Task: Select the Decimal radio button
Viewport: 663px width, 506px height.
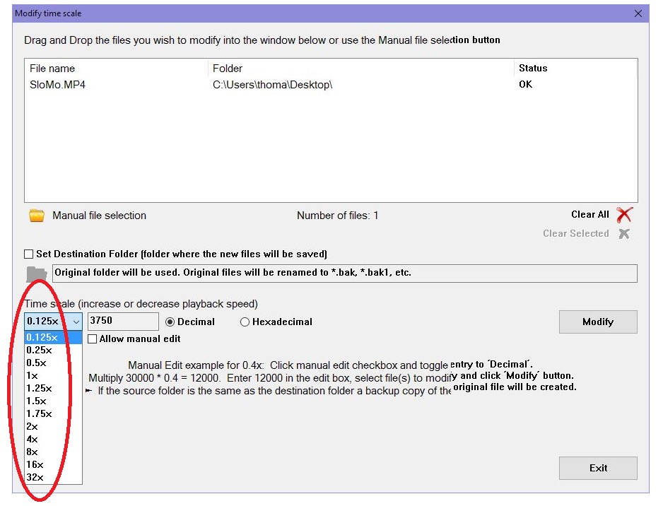Action: (170, 322)
